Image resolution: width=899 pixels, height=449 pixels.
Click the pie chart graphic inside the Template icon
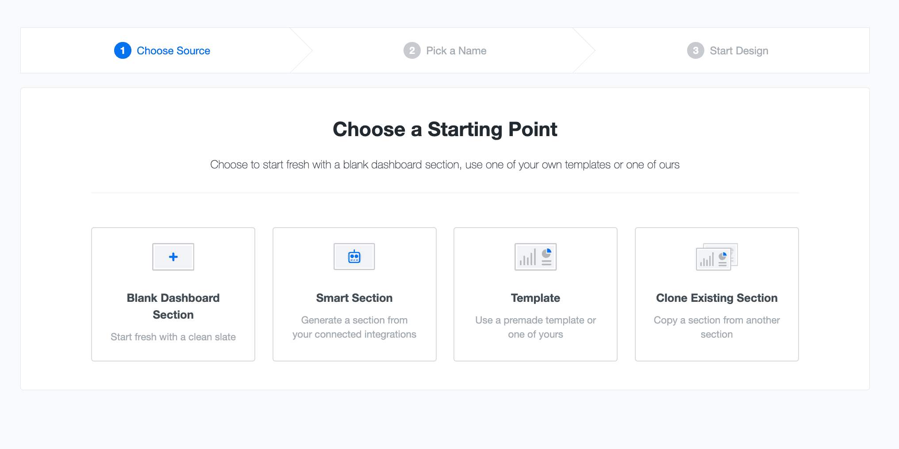(x=547, y=252)
